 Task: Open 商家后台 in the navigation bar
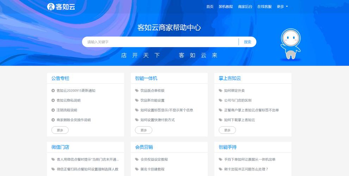coord(245,7)
